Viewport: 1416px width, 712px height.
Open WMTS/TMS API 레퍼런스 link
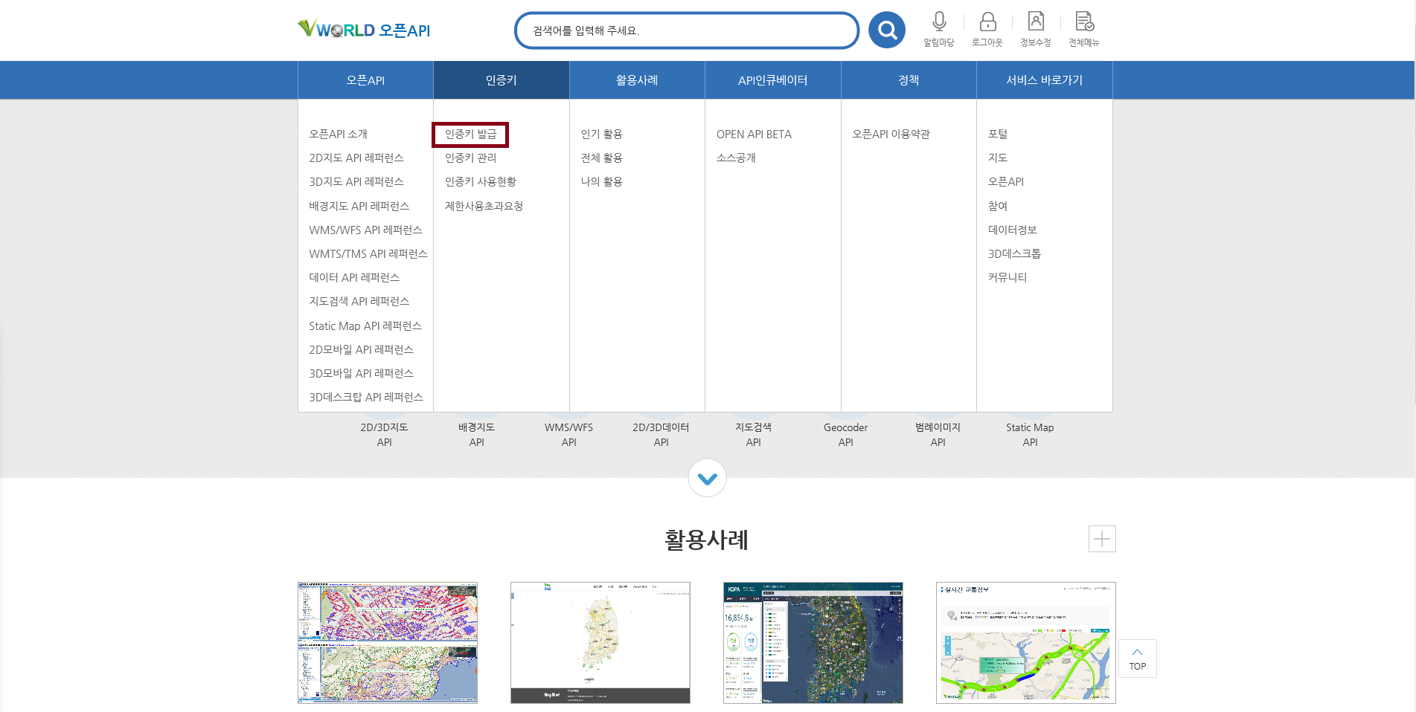coord(368,254)
